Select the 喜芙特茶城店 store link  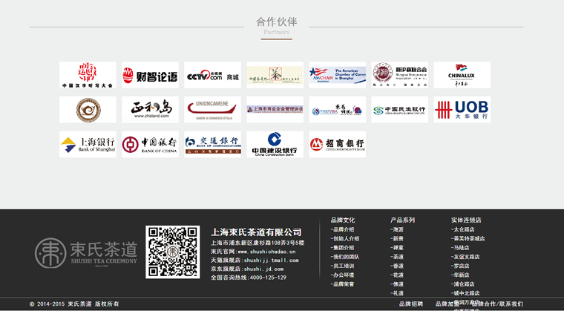coord(468,238)
